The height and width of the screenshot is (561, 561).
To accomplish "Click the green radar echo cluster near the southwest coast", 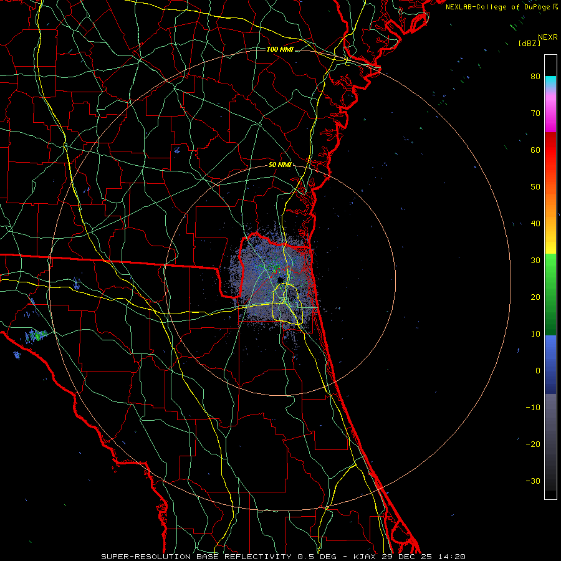I will [x=37, y=335].
